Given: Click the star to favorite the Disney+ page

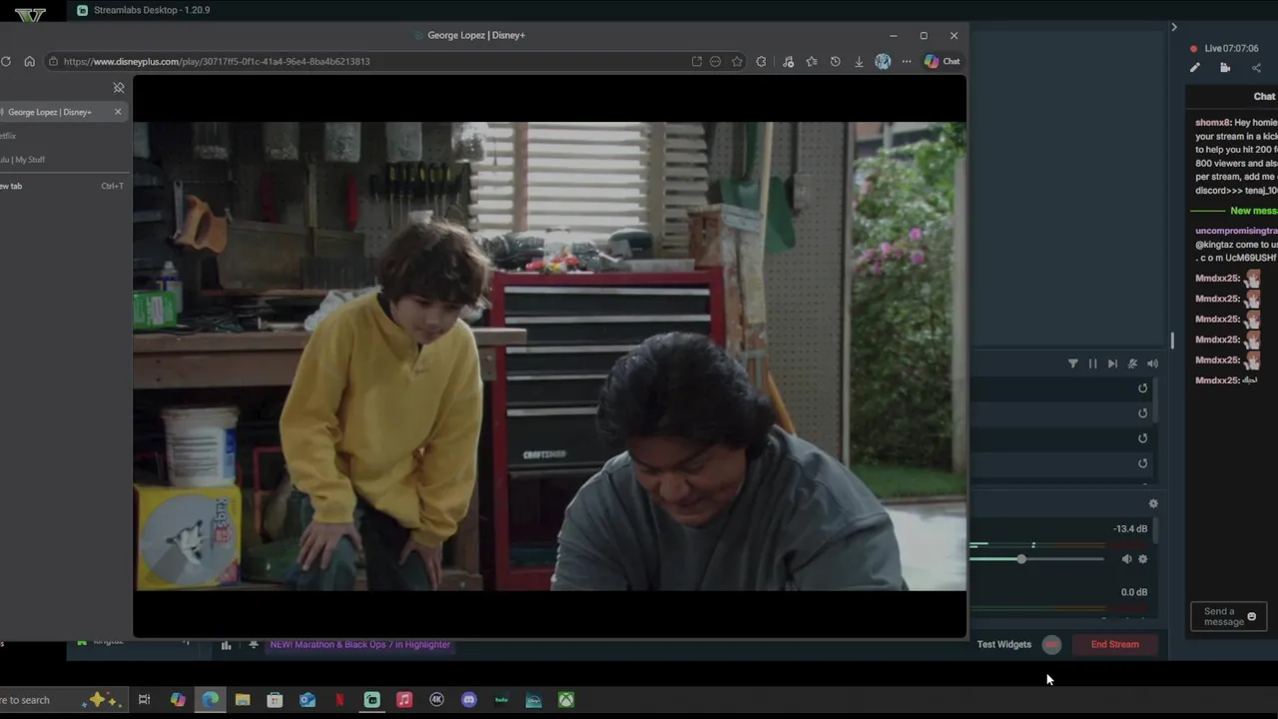Looking at the screenshot, I should pos(737,61).
